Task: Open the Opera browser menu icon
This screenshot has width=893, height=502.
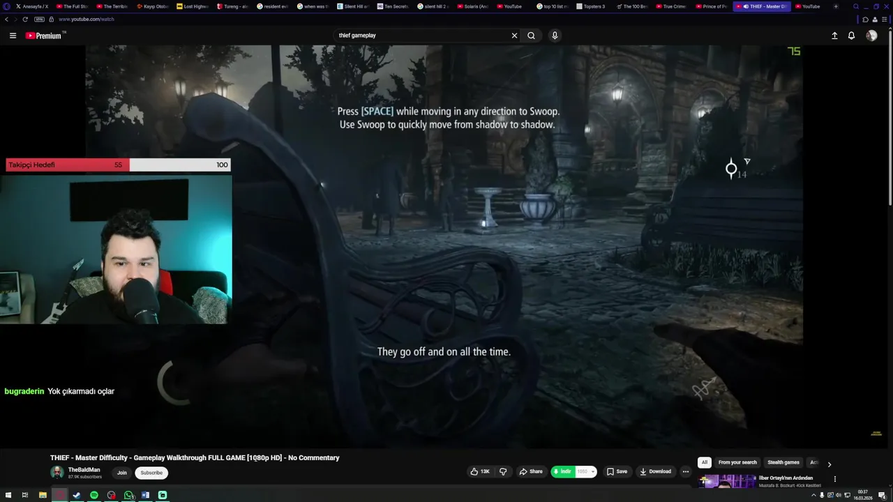Action: coord(6,6)
